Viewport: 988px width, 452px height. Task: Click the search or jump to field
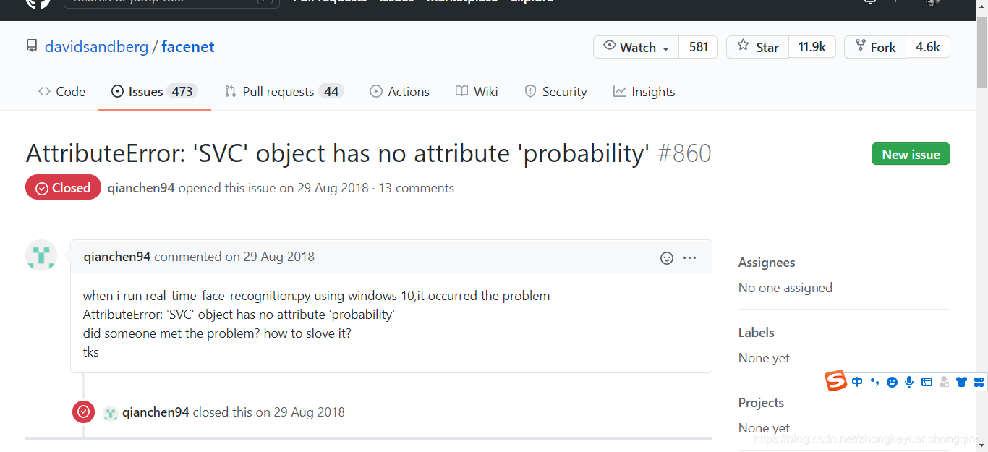click(x=166, y=2)
